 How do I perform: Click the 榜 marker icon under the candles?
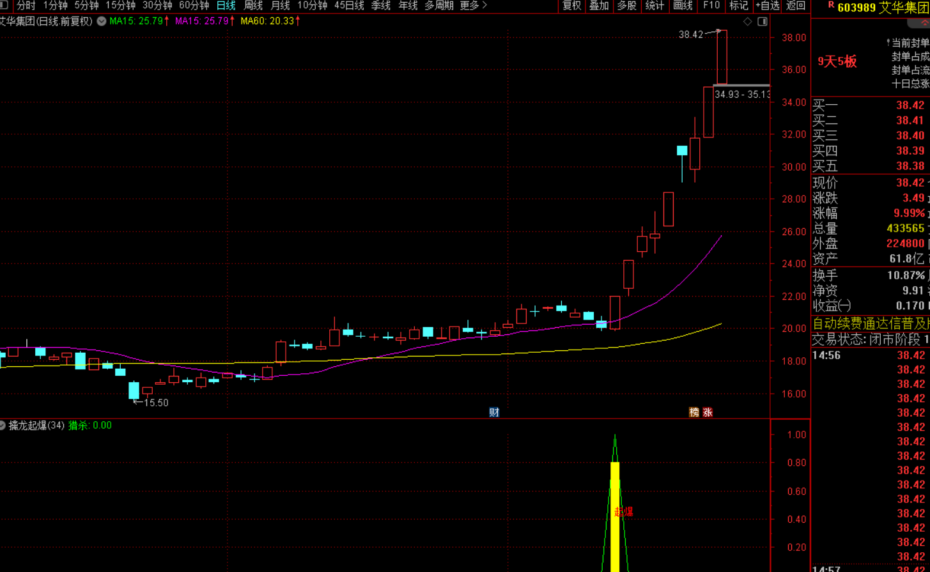694,413
